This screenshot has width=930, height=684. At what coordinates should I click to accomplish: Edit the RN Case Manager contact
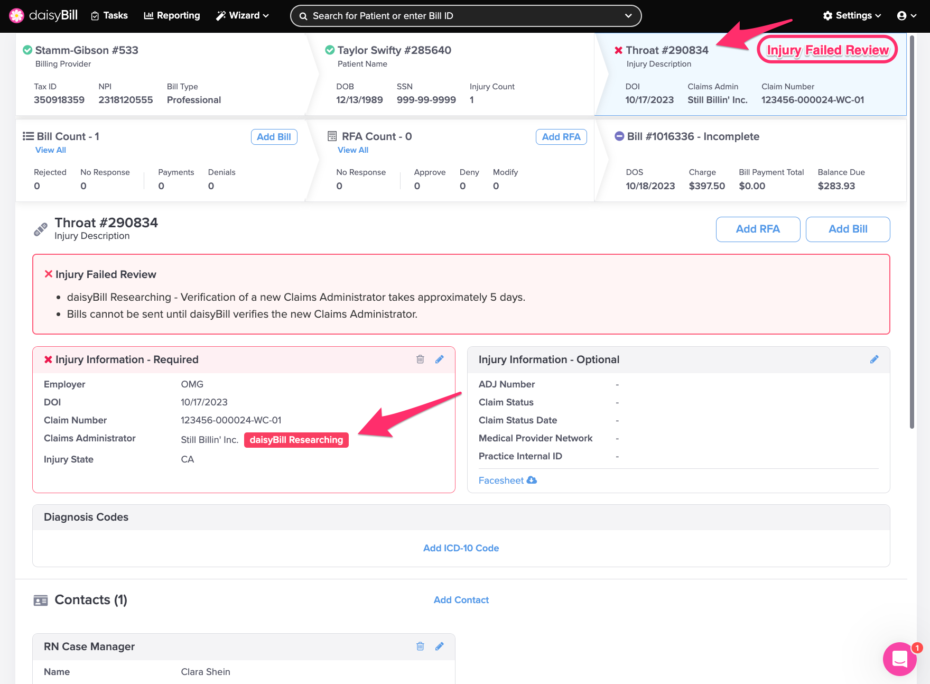click(x=439, y=646)
